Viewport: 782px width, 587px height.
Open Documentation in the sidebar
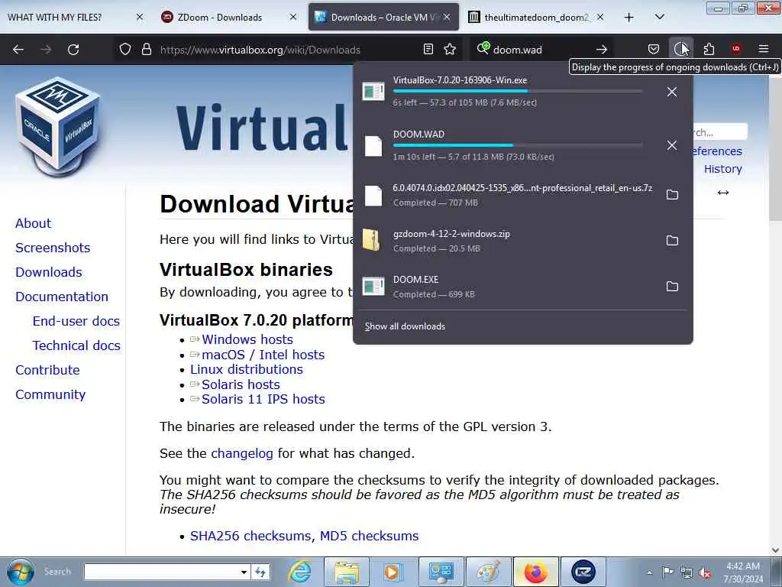pos(61,297)
